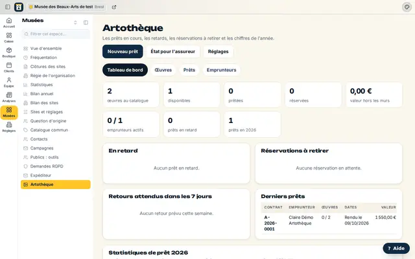Open the museum selector Musée des Beaux-Arts de test
This screenshot has height=259, width=415.
pyautogui.click(x=67, y=7)
